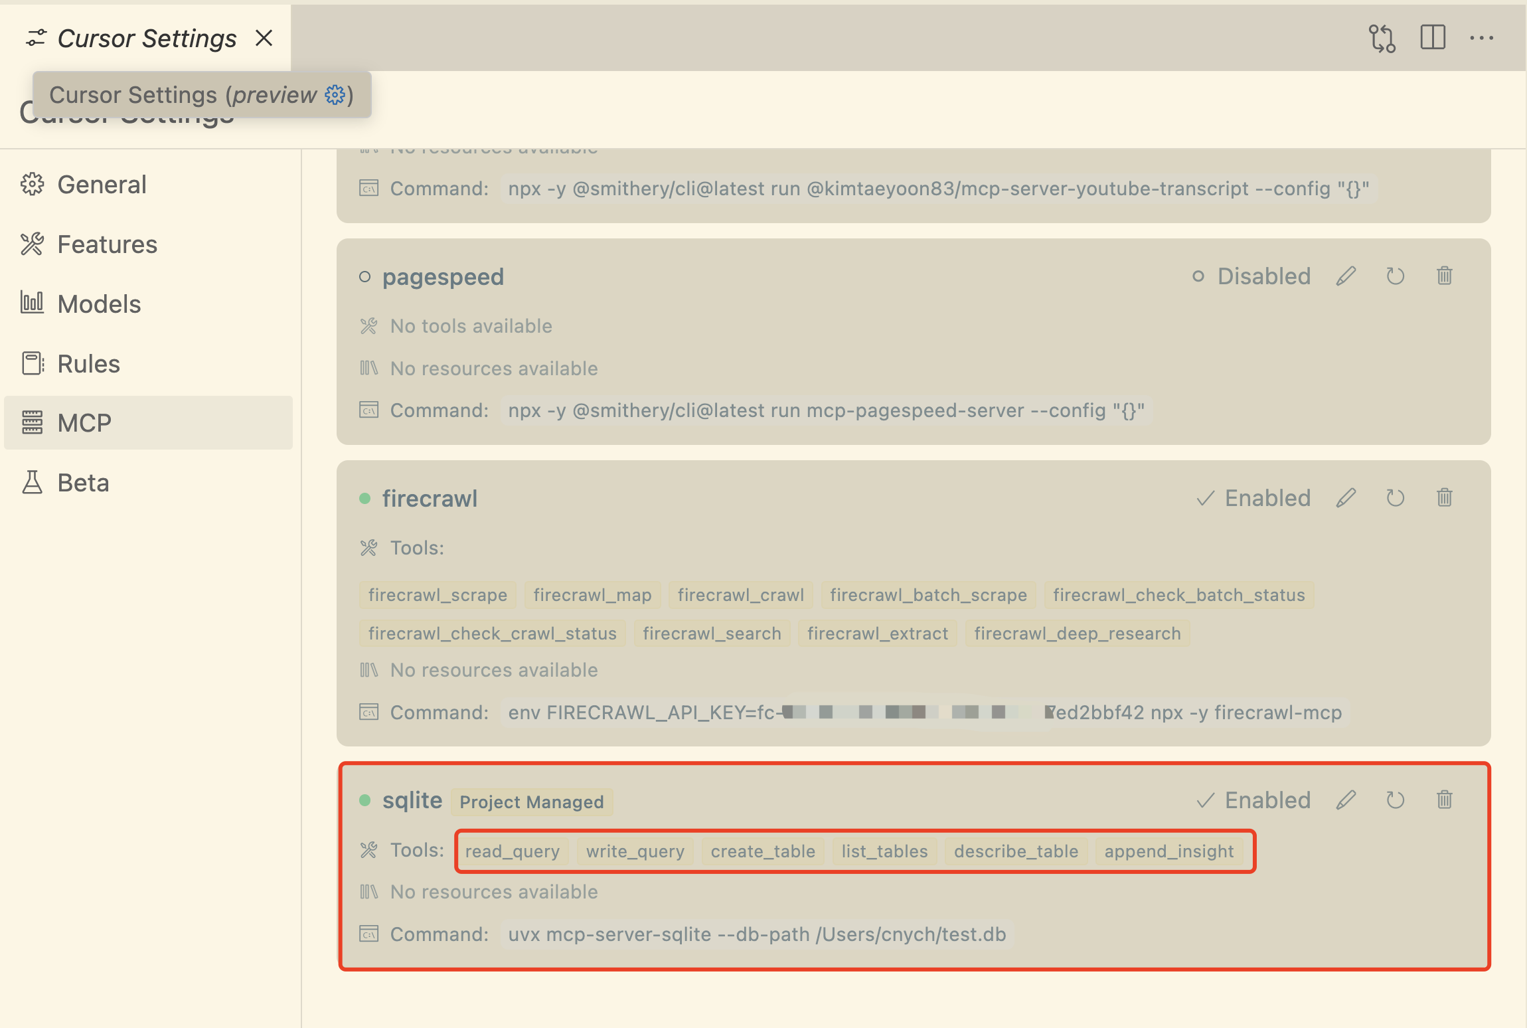Viewport: 1527px width, 1028px height.
Task: Delete the pagespeed server with trash icon
Action: (1445, 276)
